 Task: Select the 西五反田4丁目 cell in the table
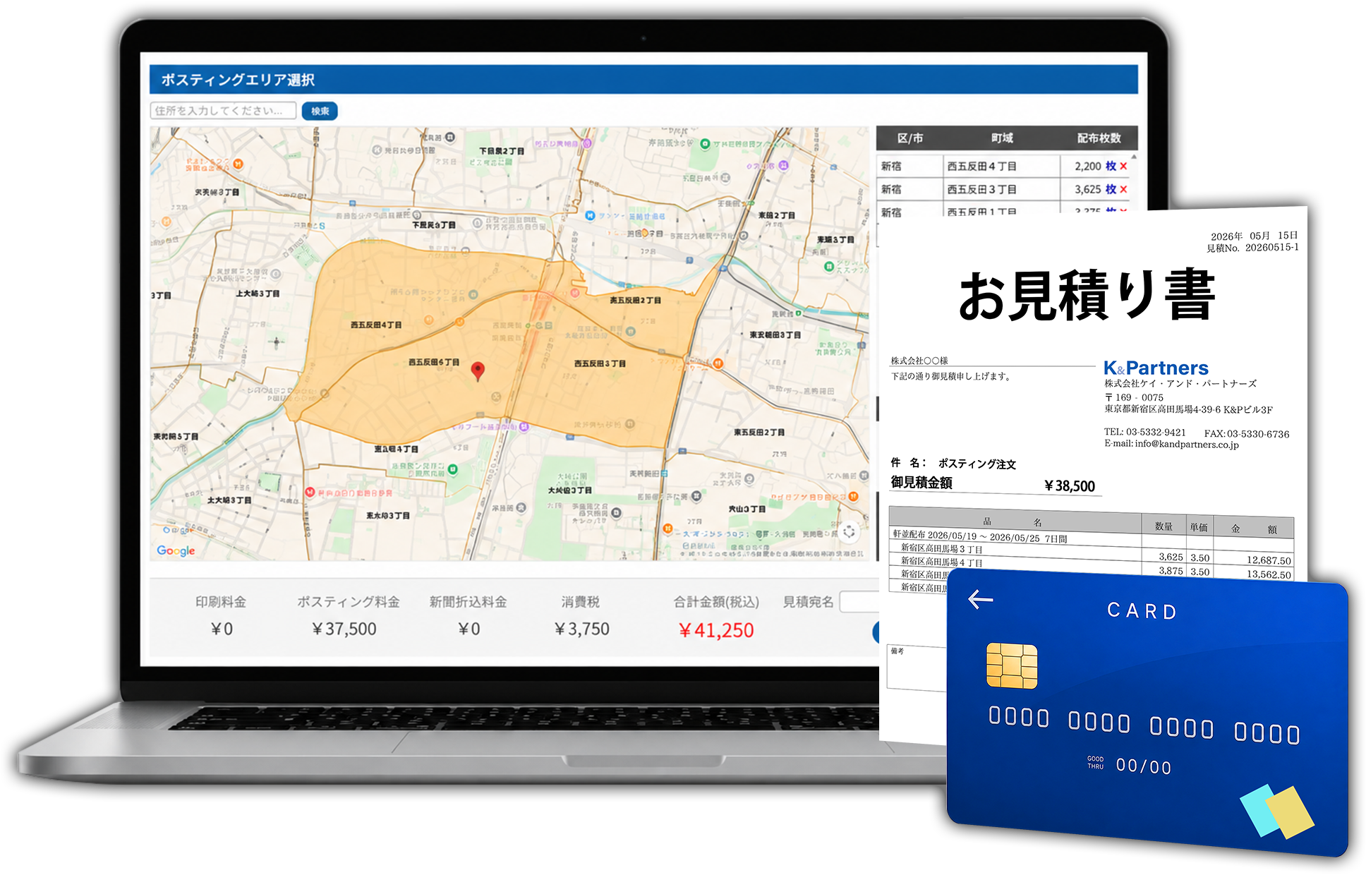[x=1002, y=167]
